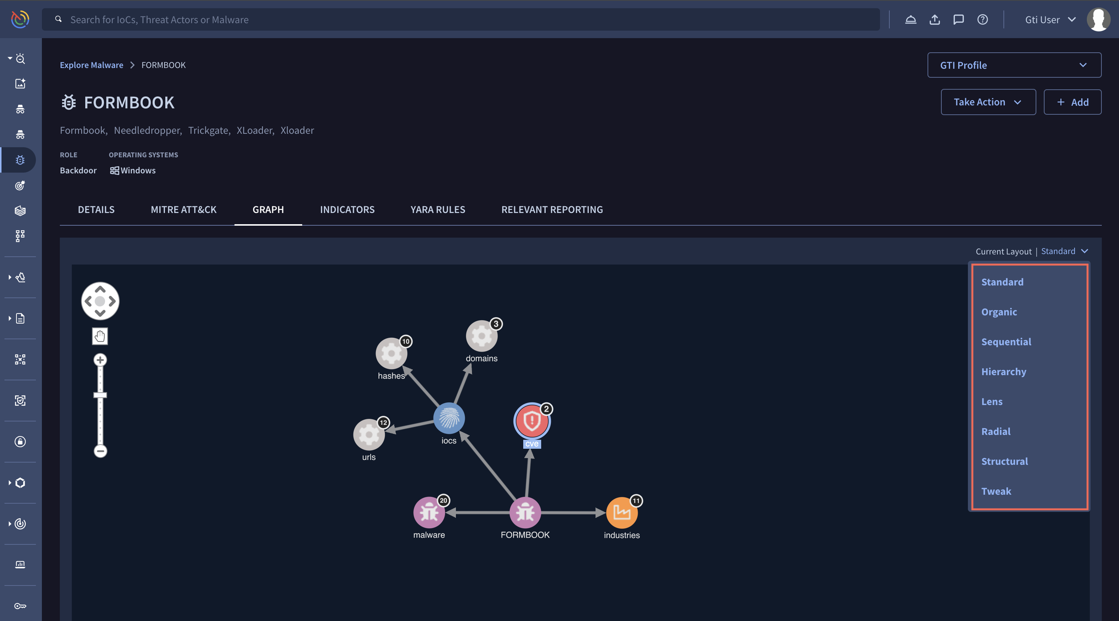Follow the Explore Malware breadcrumb link

point(91,65)
